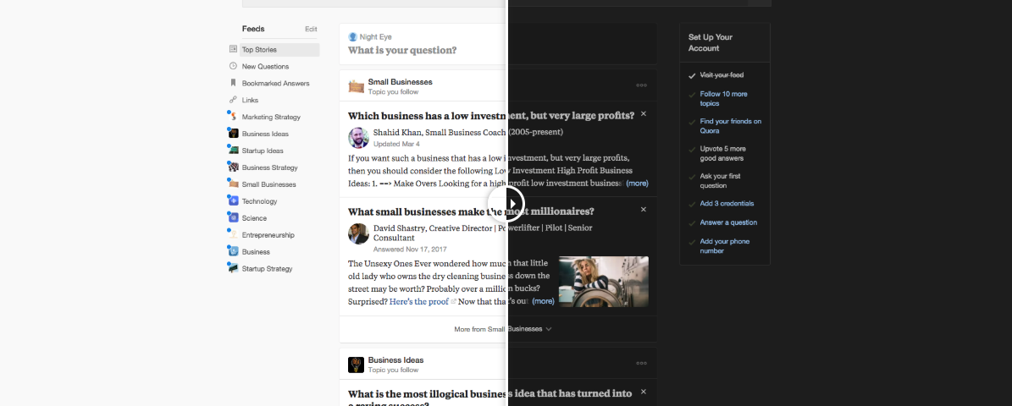Click Business Strategy chess icon

click(233, 167)
